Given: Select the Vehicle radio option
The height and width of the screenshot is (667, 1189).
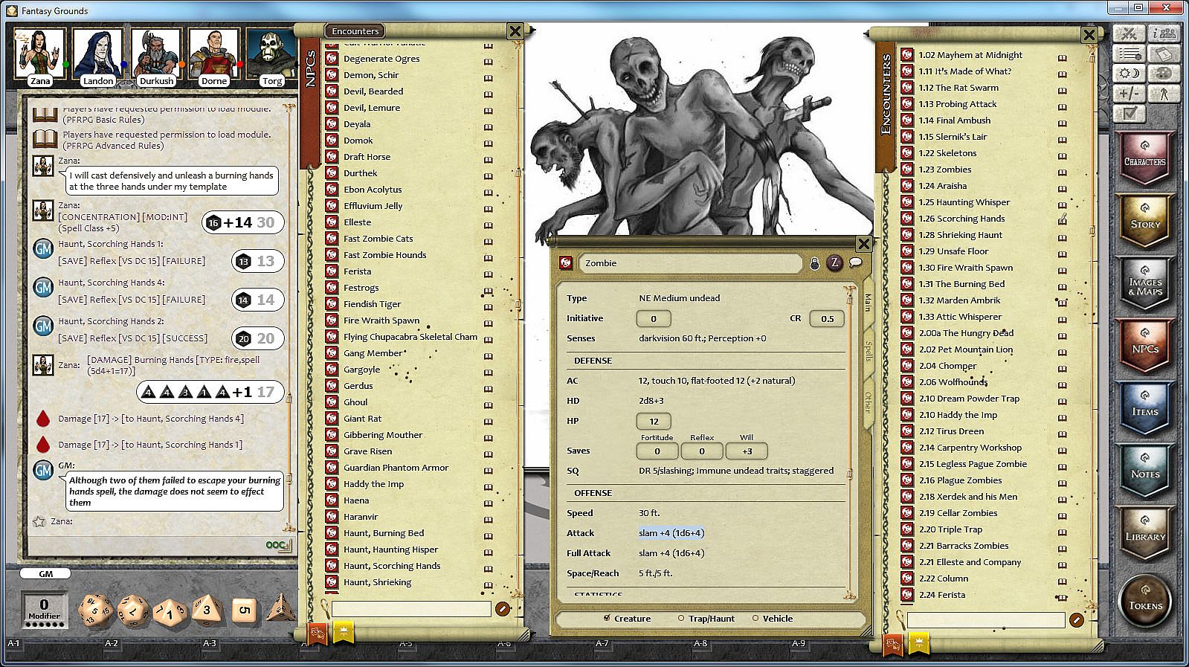Looking at the screenshot, I should pyautogui.click(x=772, y=619).
